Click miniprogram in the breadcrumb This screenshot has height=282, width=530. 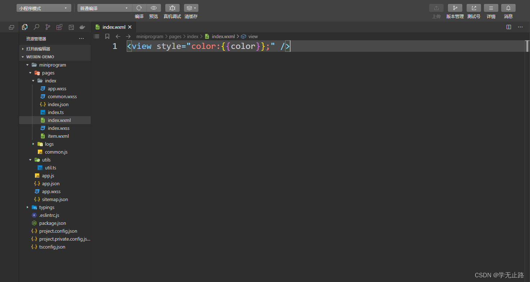coord(150,36)
